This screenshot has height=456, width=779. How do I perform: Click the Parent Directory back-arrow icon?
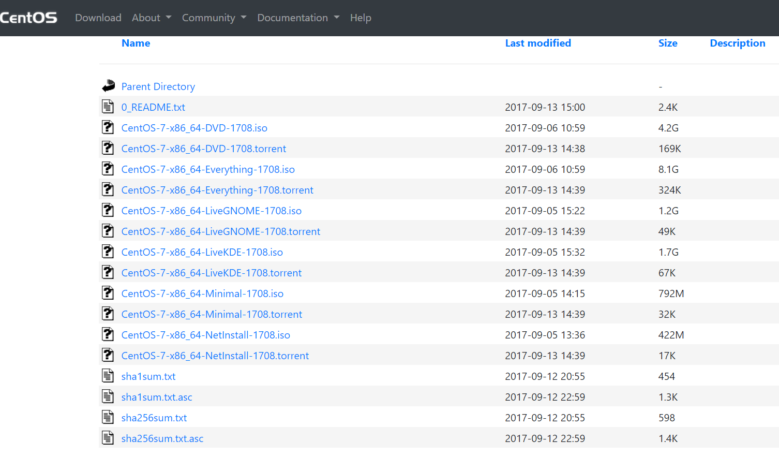tap(108, 86)
